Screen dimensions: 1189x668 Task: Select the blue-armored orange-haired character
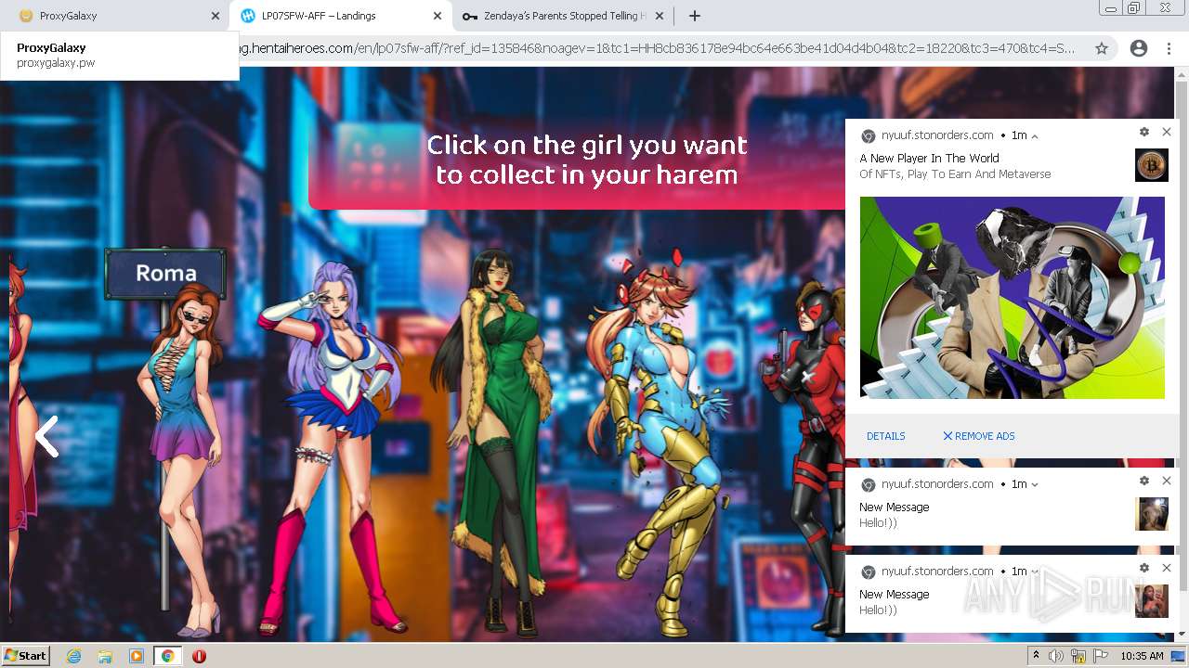(x=660, y=441)
